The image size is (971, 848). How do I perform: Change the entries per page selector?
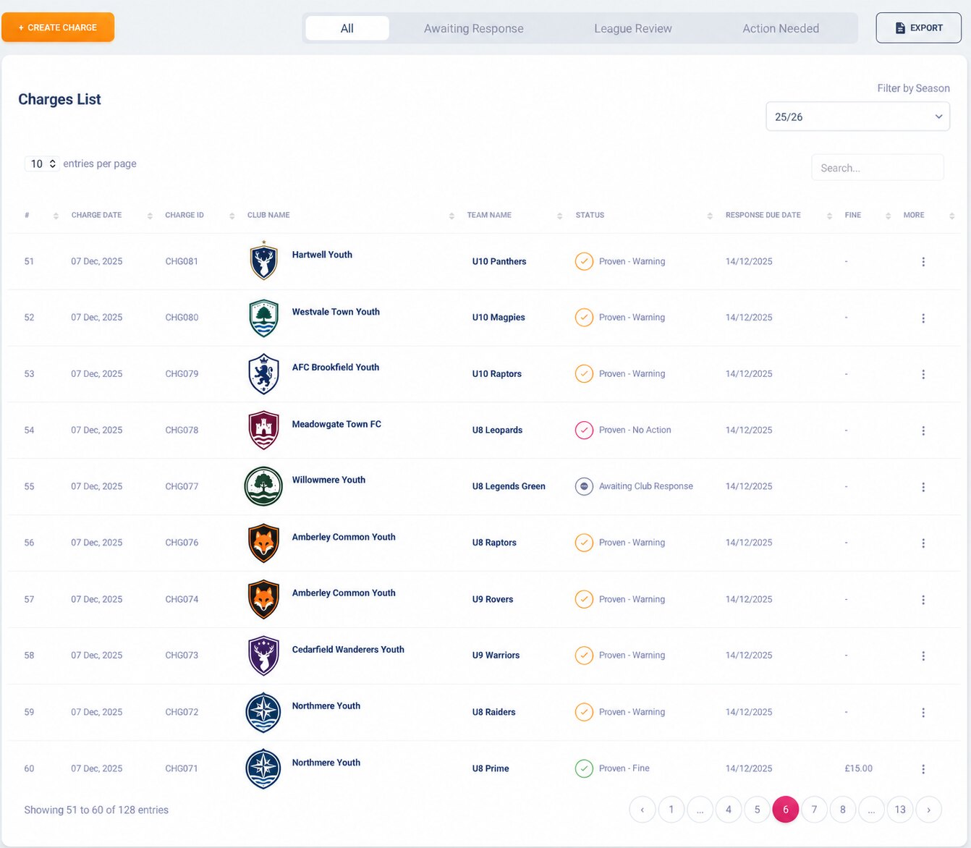42,164
